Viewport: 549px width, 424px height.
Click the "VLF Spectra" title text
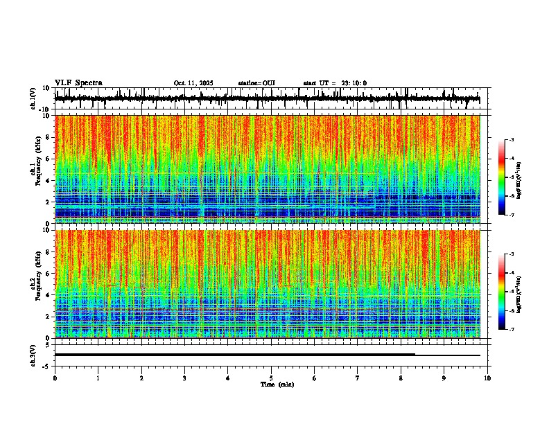click(x=78, y=82)
